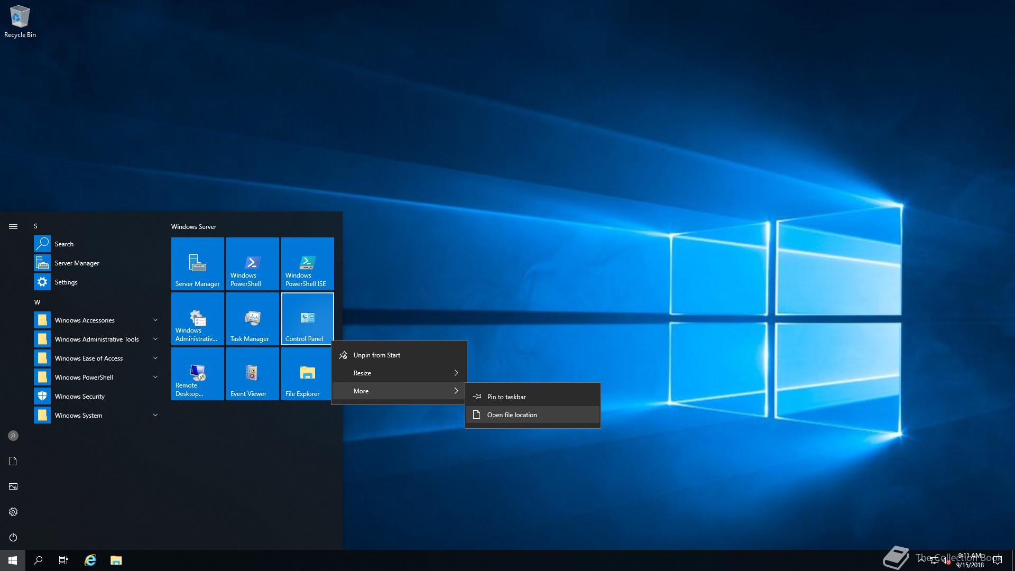
Task: Open the Windows PowerShell ISE tile
Action: [x=308, y=263]
